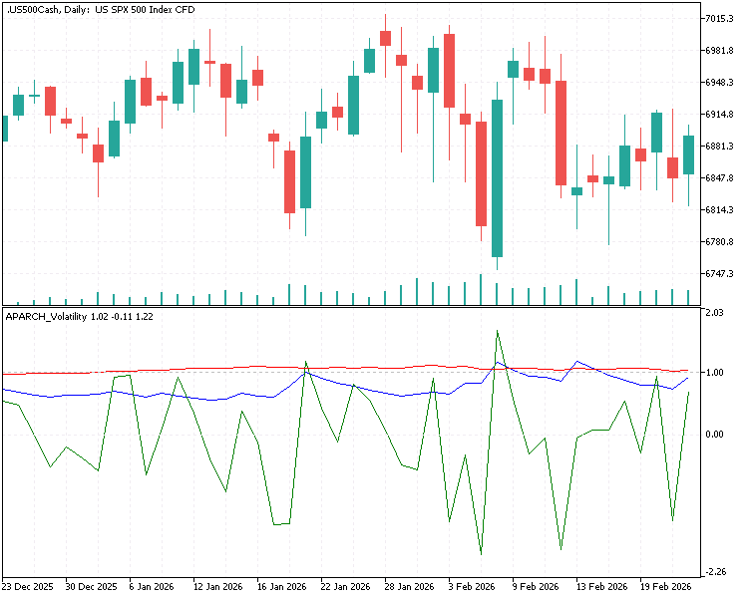
Task: Click the 12 Jan 2026 date label
Action: coord(217,587)
